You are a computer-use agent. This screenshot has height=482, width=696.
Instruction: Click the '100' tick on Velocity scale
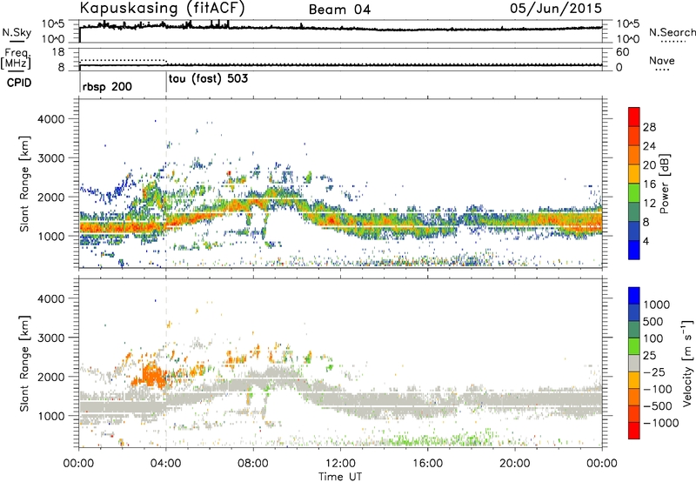point(652,338)
